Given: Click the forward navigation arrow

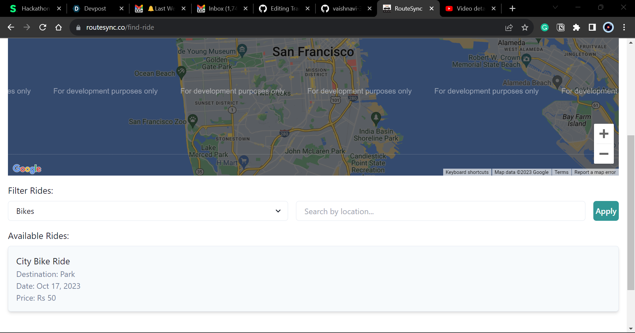Looking at the screenshot, I should tap(27, 27).
